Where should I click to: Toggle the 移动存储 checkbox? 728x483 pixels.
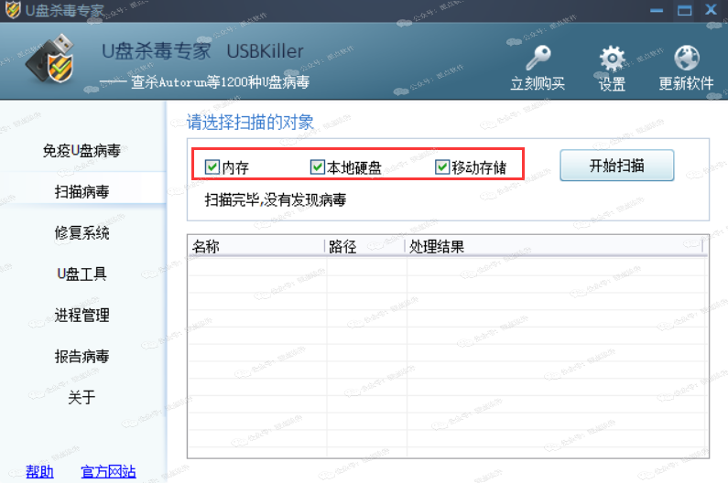(442, 166)
